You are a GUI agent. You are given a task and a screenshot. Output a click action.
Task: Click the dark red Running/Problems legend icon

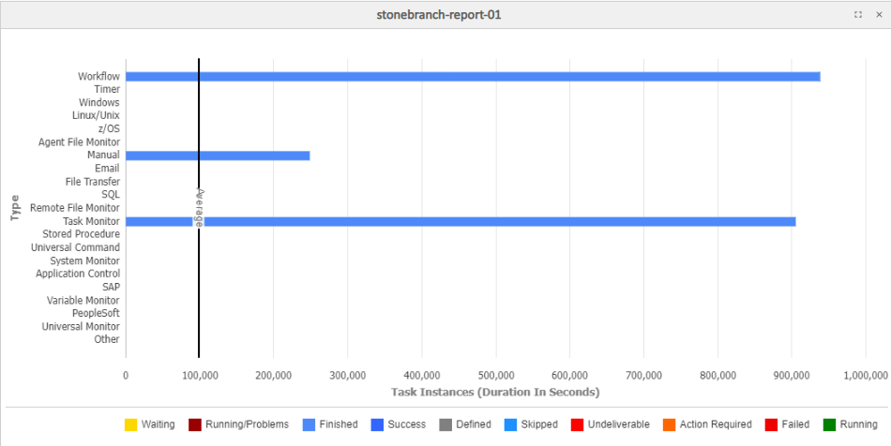195,424
